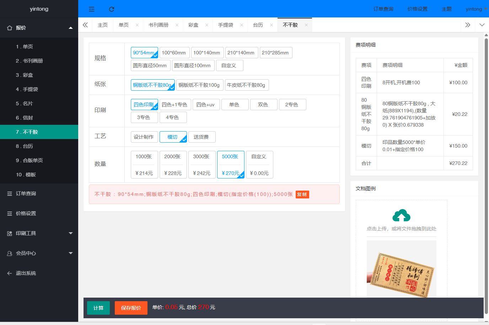
Task: Switch to the 手提袋 tab
Action: click(x=226, y=25)
